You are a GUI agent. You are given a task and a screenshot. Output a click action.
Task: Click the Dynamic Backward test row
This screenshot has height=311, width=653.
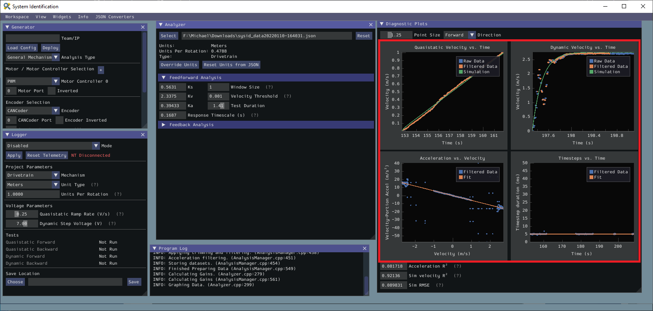pyautogui.click(x=61, y=263)
